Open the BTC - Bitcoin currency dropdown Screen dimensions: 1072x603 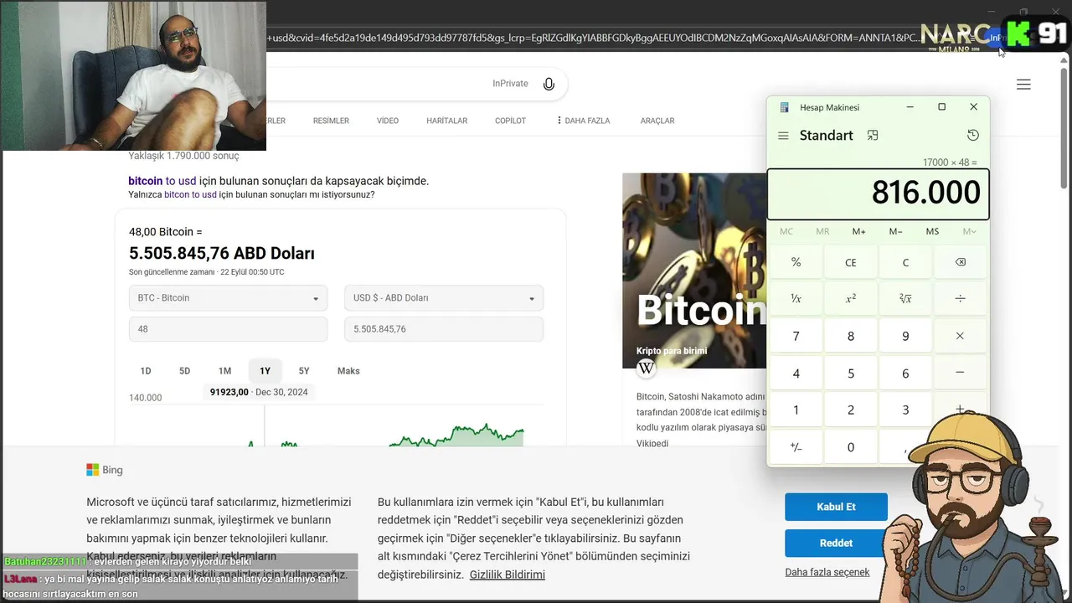click(228, 298)
